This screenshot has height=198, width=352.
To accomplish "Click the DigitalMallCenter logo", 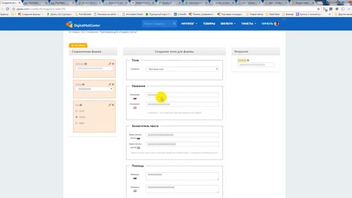I will [x=83, y=25].
